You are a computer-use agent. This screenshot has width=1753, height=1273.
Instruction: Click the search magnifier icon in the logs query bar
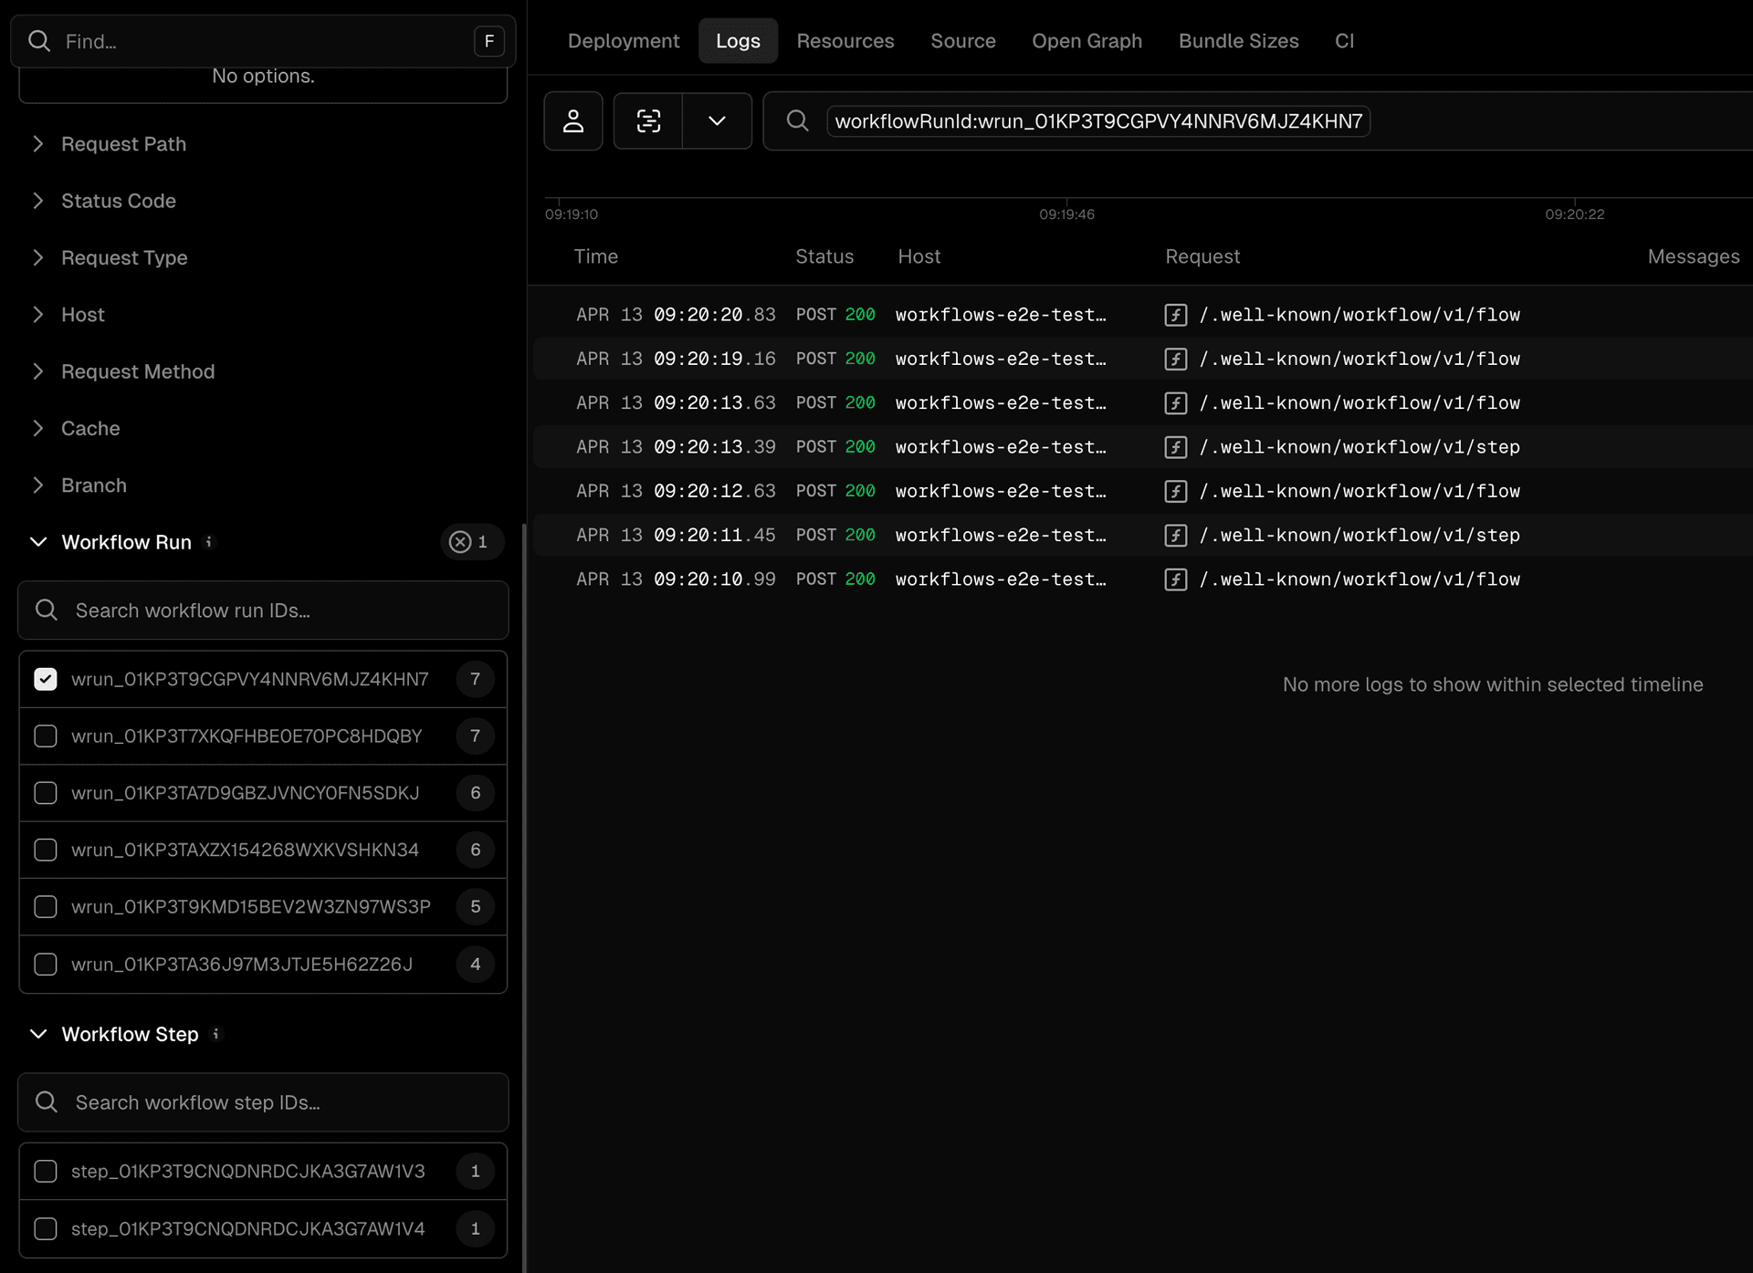[x=797, y=120]
